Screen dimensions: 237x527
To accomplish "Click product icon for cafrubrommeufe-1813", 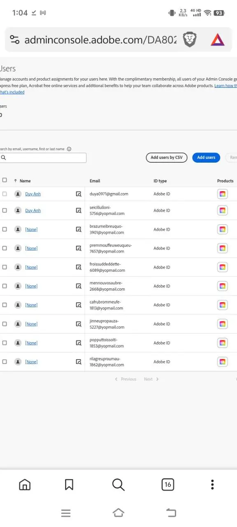I will (222, 305).
